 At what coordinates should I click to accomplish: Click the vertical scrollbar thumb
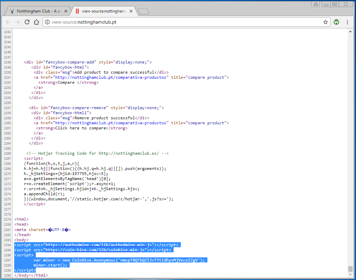pos(350,269)
